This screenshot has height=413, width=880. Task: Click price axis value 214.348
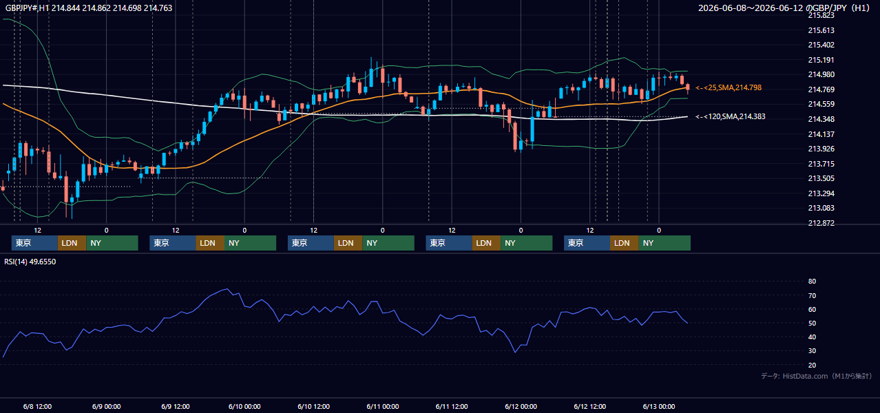point(821,119)
